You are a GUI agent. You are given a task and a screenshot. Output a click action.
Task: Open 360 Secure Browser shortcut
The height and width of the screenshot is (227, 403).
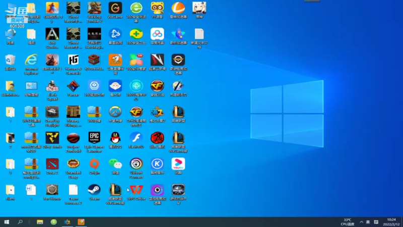click(136, 12)
